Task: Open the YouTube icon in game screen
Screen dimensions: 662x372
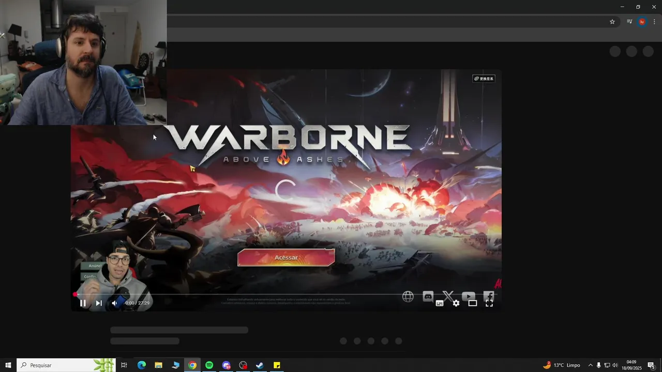Action: pos(468,296)
